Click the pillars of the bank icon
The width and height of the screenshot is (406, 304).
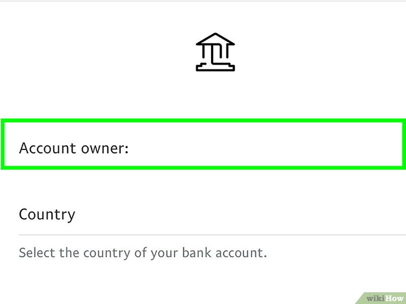point(215,53)
